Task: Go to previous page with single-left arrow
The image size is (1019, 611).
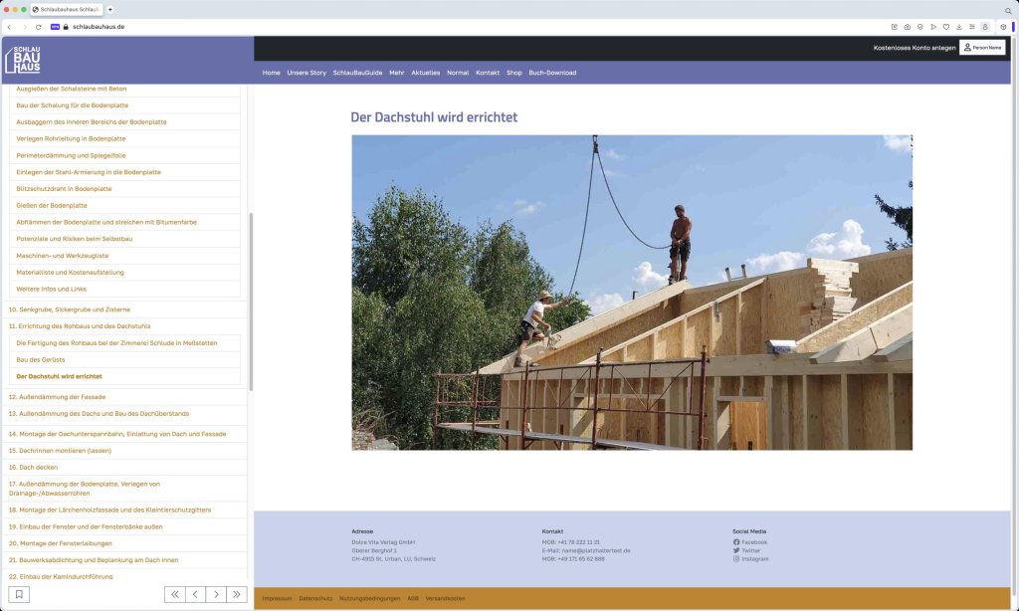Action: tap(196, 594)
